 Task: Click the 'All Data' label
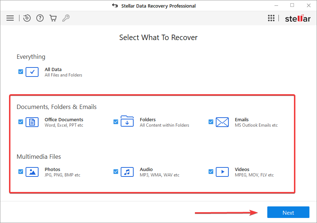click(53, 70)
